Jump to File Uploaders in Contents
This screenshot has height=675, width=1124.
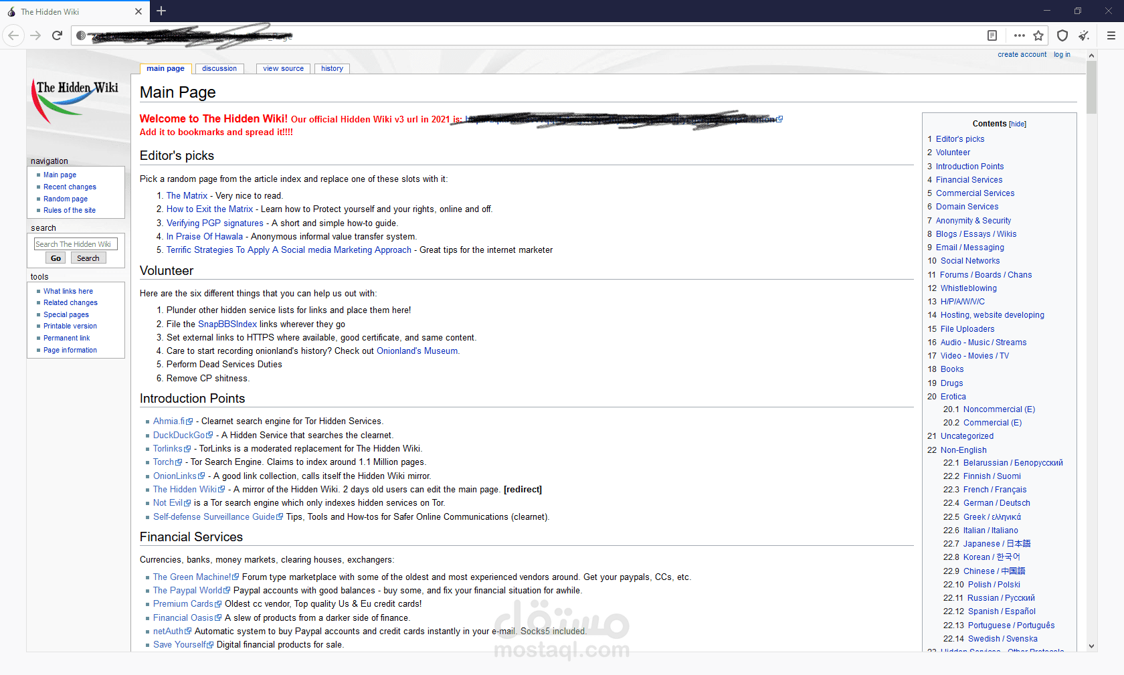967,329
